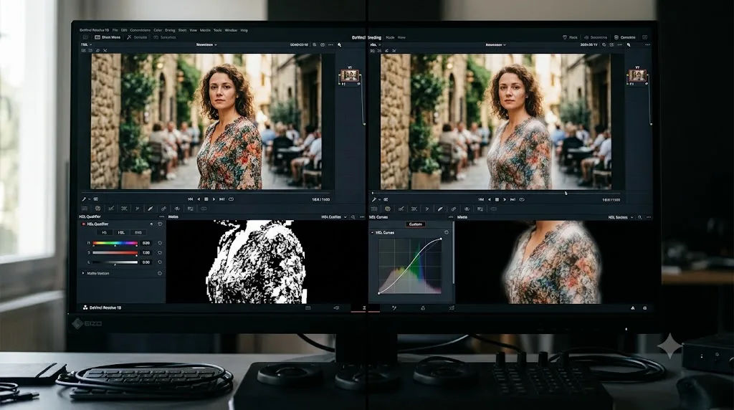Open the File menu

(115, 30)
